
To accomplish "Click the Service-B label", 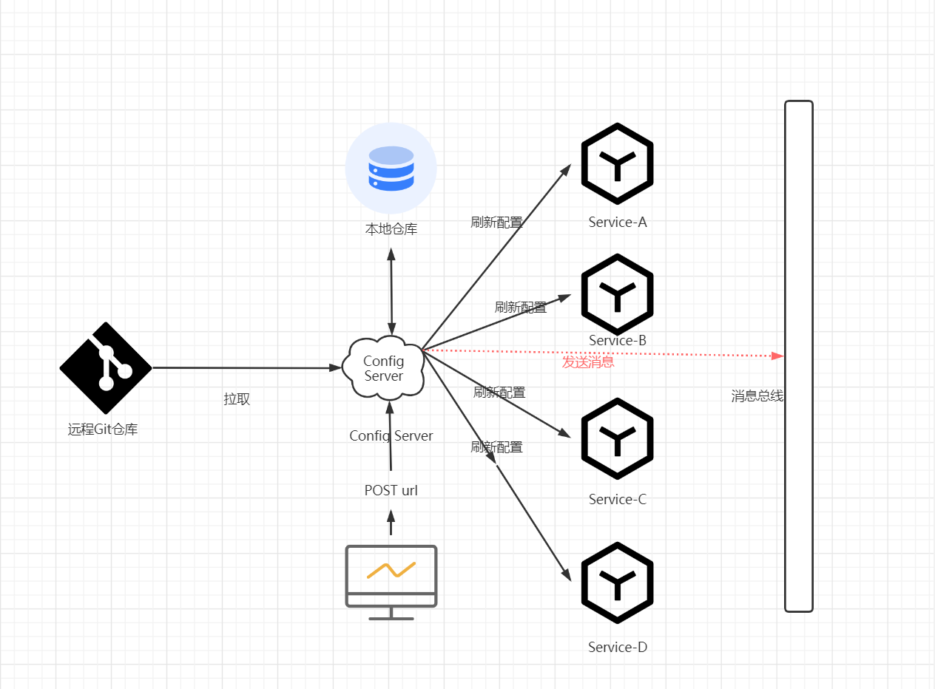I will [x=618, y=340].
